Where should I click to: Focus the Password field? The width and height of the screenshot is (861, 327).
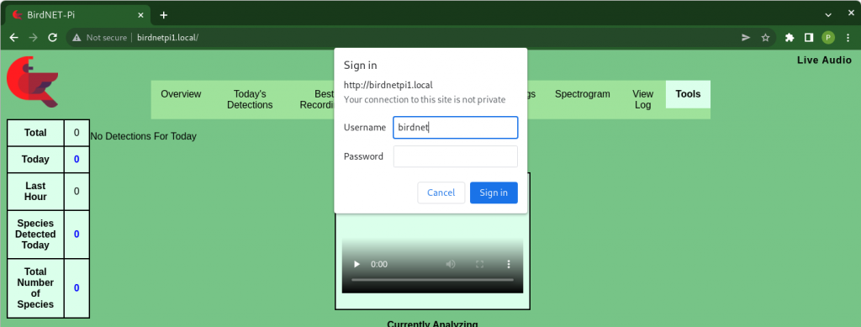pyautogui.click(x=455, y=156)
